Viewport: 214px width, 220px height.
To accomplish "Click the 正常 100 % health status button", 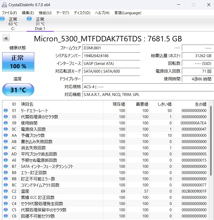I will point(18,62).
